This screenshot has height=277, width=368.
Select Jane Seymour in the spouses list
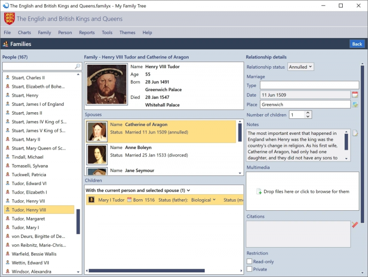point(161,171)
